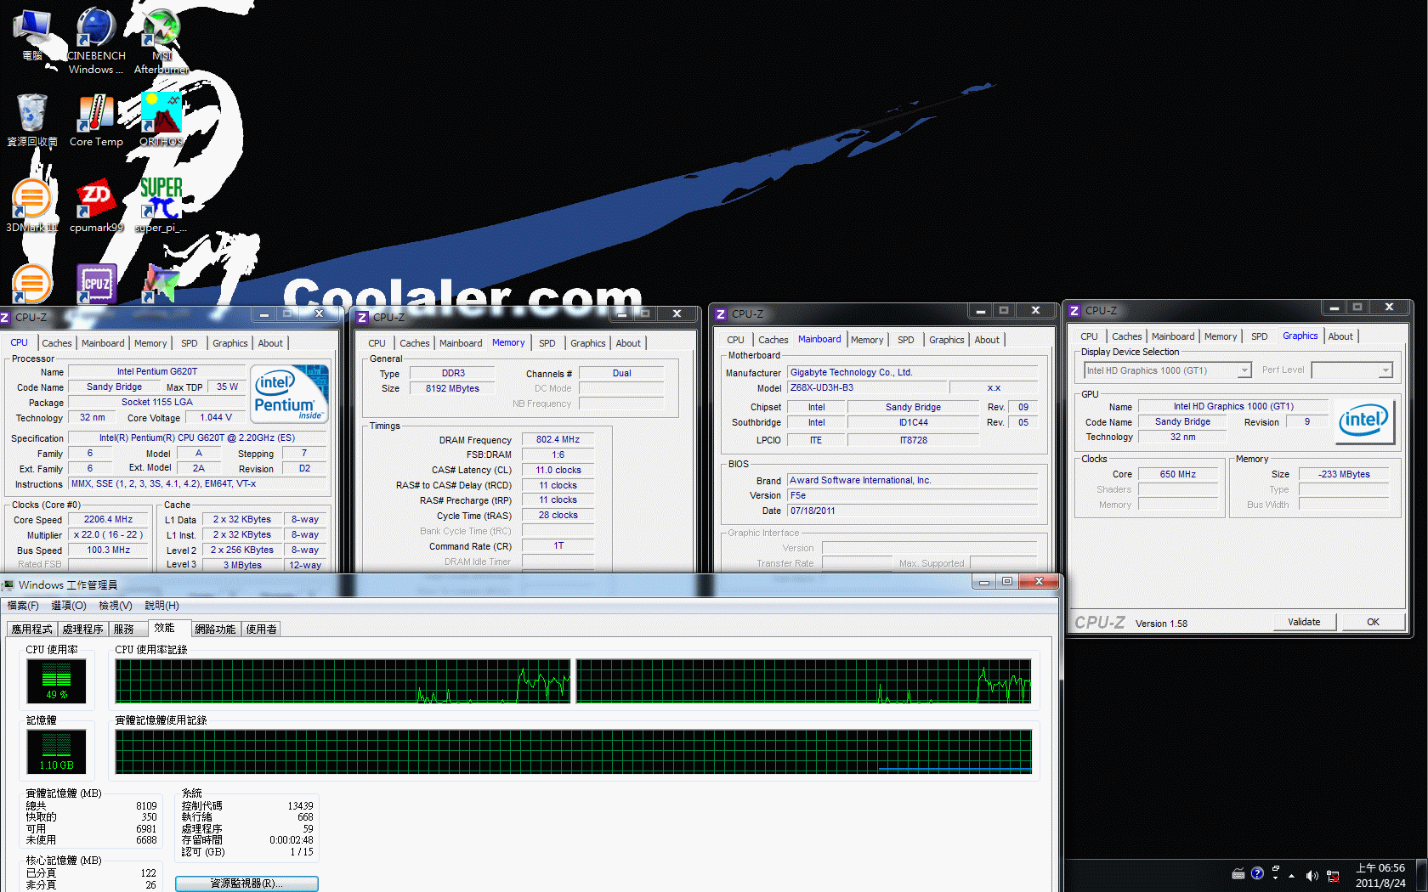1428x892 pixels.
Task: Open 說明(H) menu in Task Manager
Action: click(x=161, y=606)
